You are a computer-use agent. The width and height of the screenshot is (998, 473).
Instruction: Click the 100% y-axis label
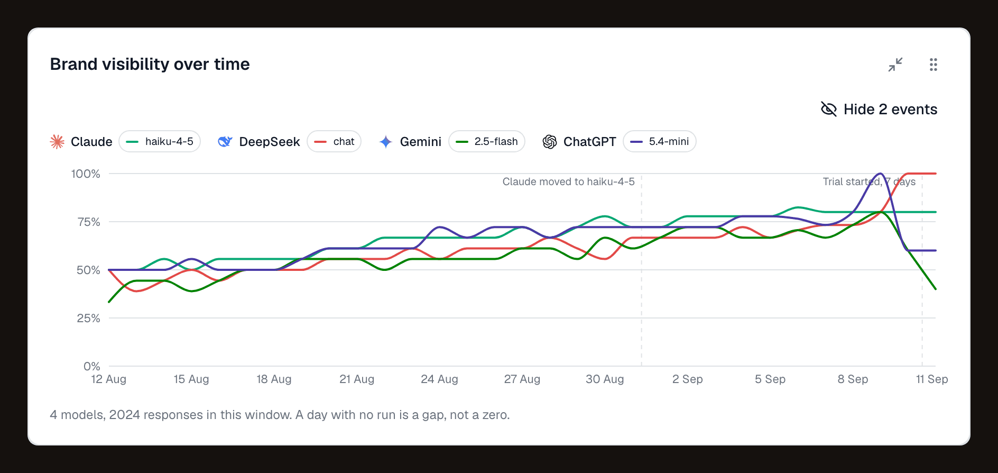pyautogui.click(x=86, y=174)
